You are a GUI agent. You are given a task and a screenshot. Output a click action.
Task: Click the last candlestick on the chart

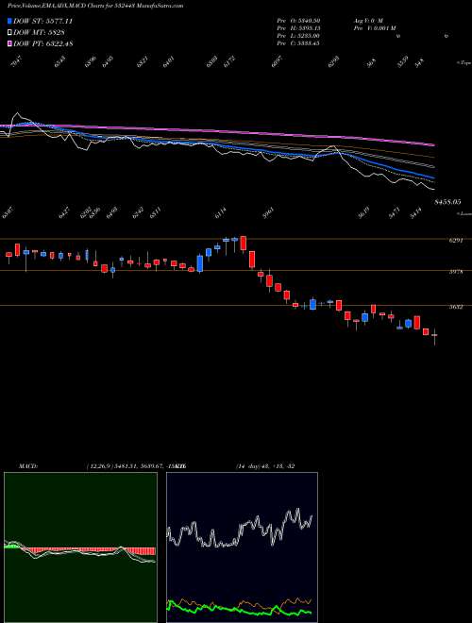[x=435, y=336]
